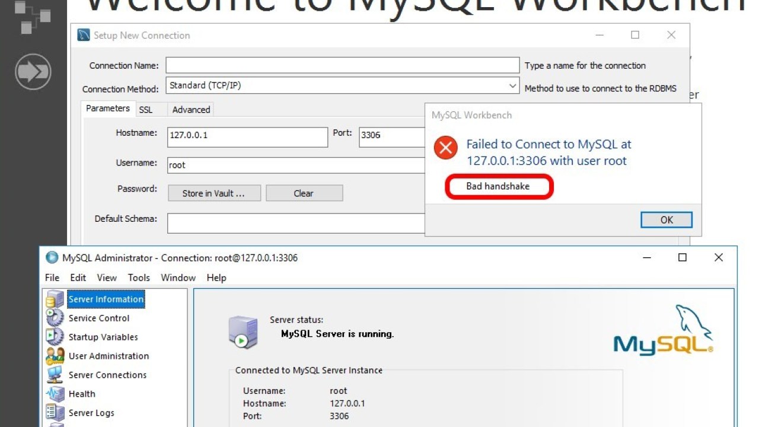Select Health in sidebar
The image size is (759, 427).
[82, 394]
